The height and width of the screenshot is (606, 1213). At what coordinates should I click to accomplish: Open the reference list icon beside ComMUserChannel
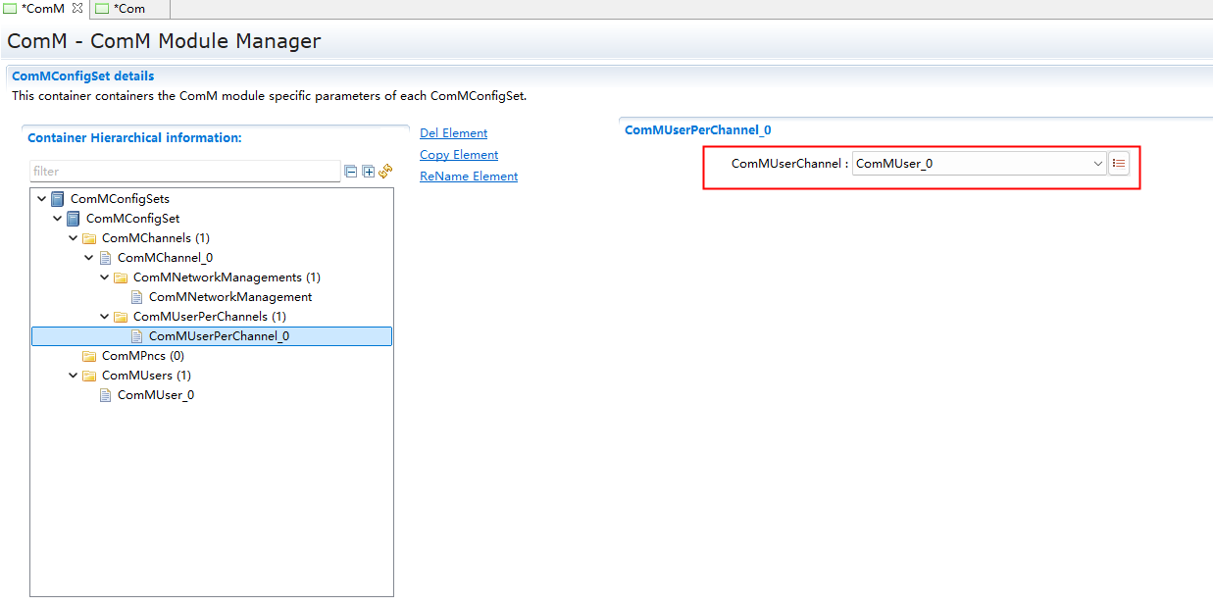[1119, 164]
